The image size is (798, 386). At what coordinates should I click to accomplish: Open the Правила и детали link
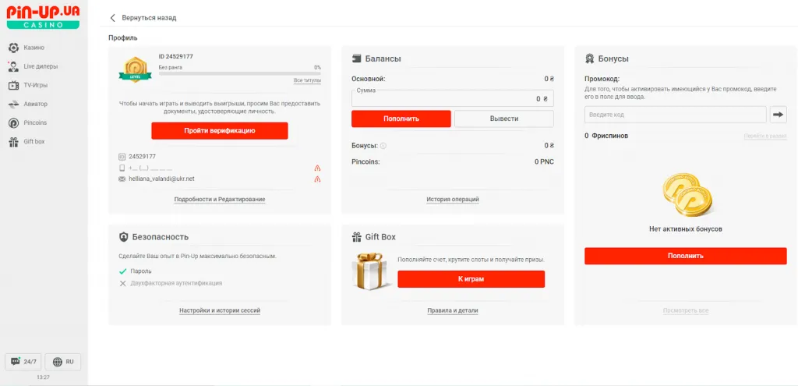click(x=453, y=310)
